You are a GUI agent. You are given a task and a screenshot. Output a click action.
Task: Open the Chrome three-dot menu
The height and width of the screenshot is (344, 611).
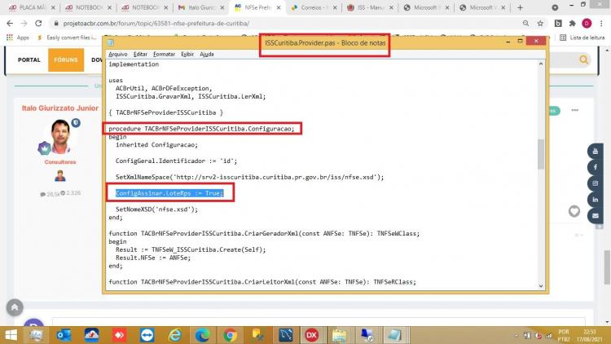coord(601,24)
